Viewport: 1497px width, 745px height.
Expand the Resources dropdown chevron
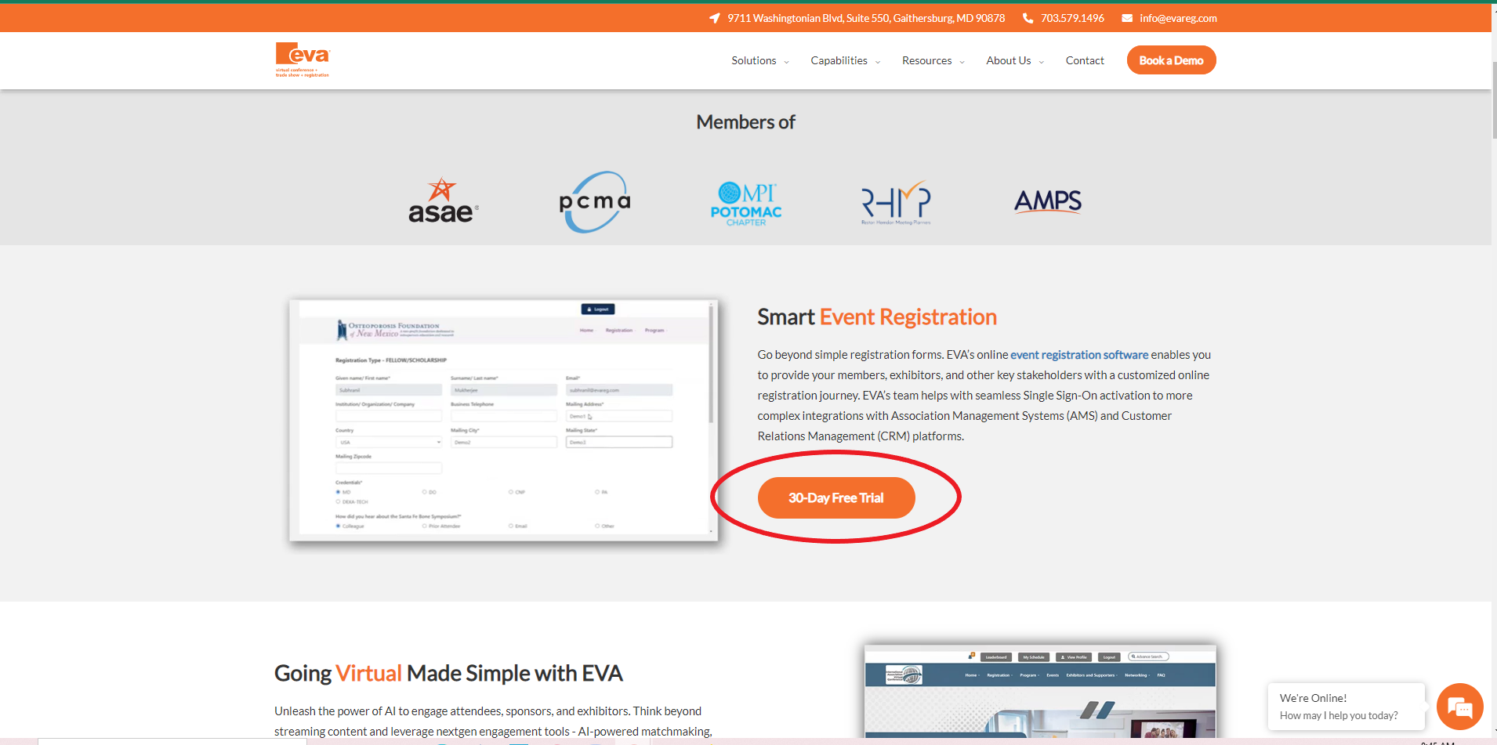tap(962, 62)
